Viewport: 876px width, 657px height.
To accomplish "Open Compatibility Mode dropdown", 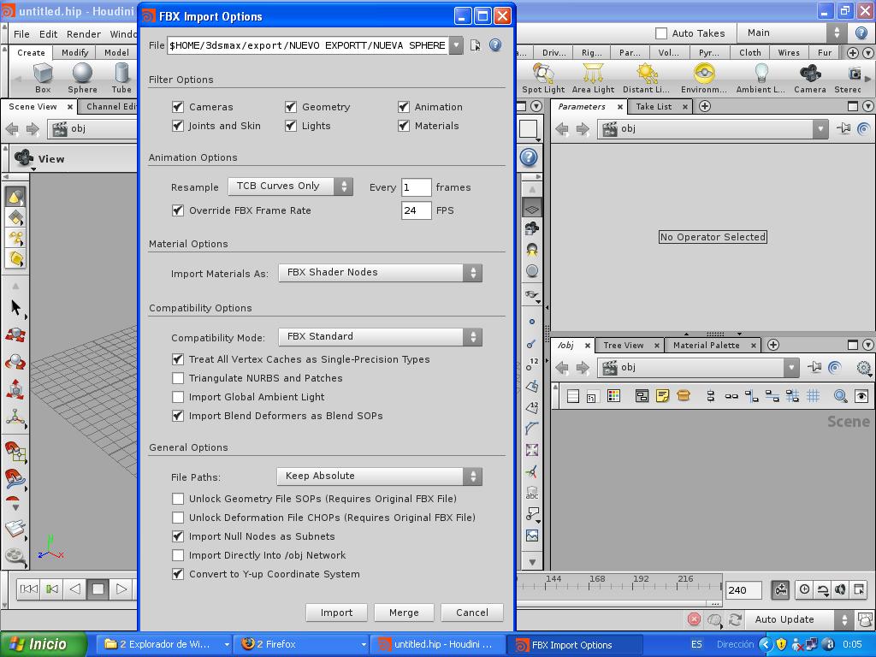I will [380, 337].
